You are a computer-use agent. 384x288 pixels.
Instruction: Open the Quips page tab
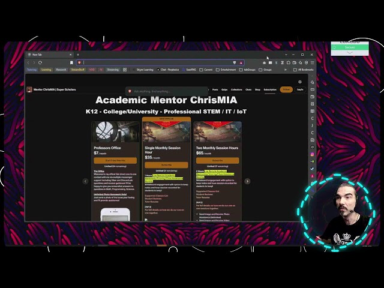224,89
